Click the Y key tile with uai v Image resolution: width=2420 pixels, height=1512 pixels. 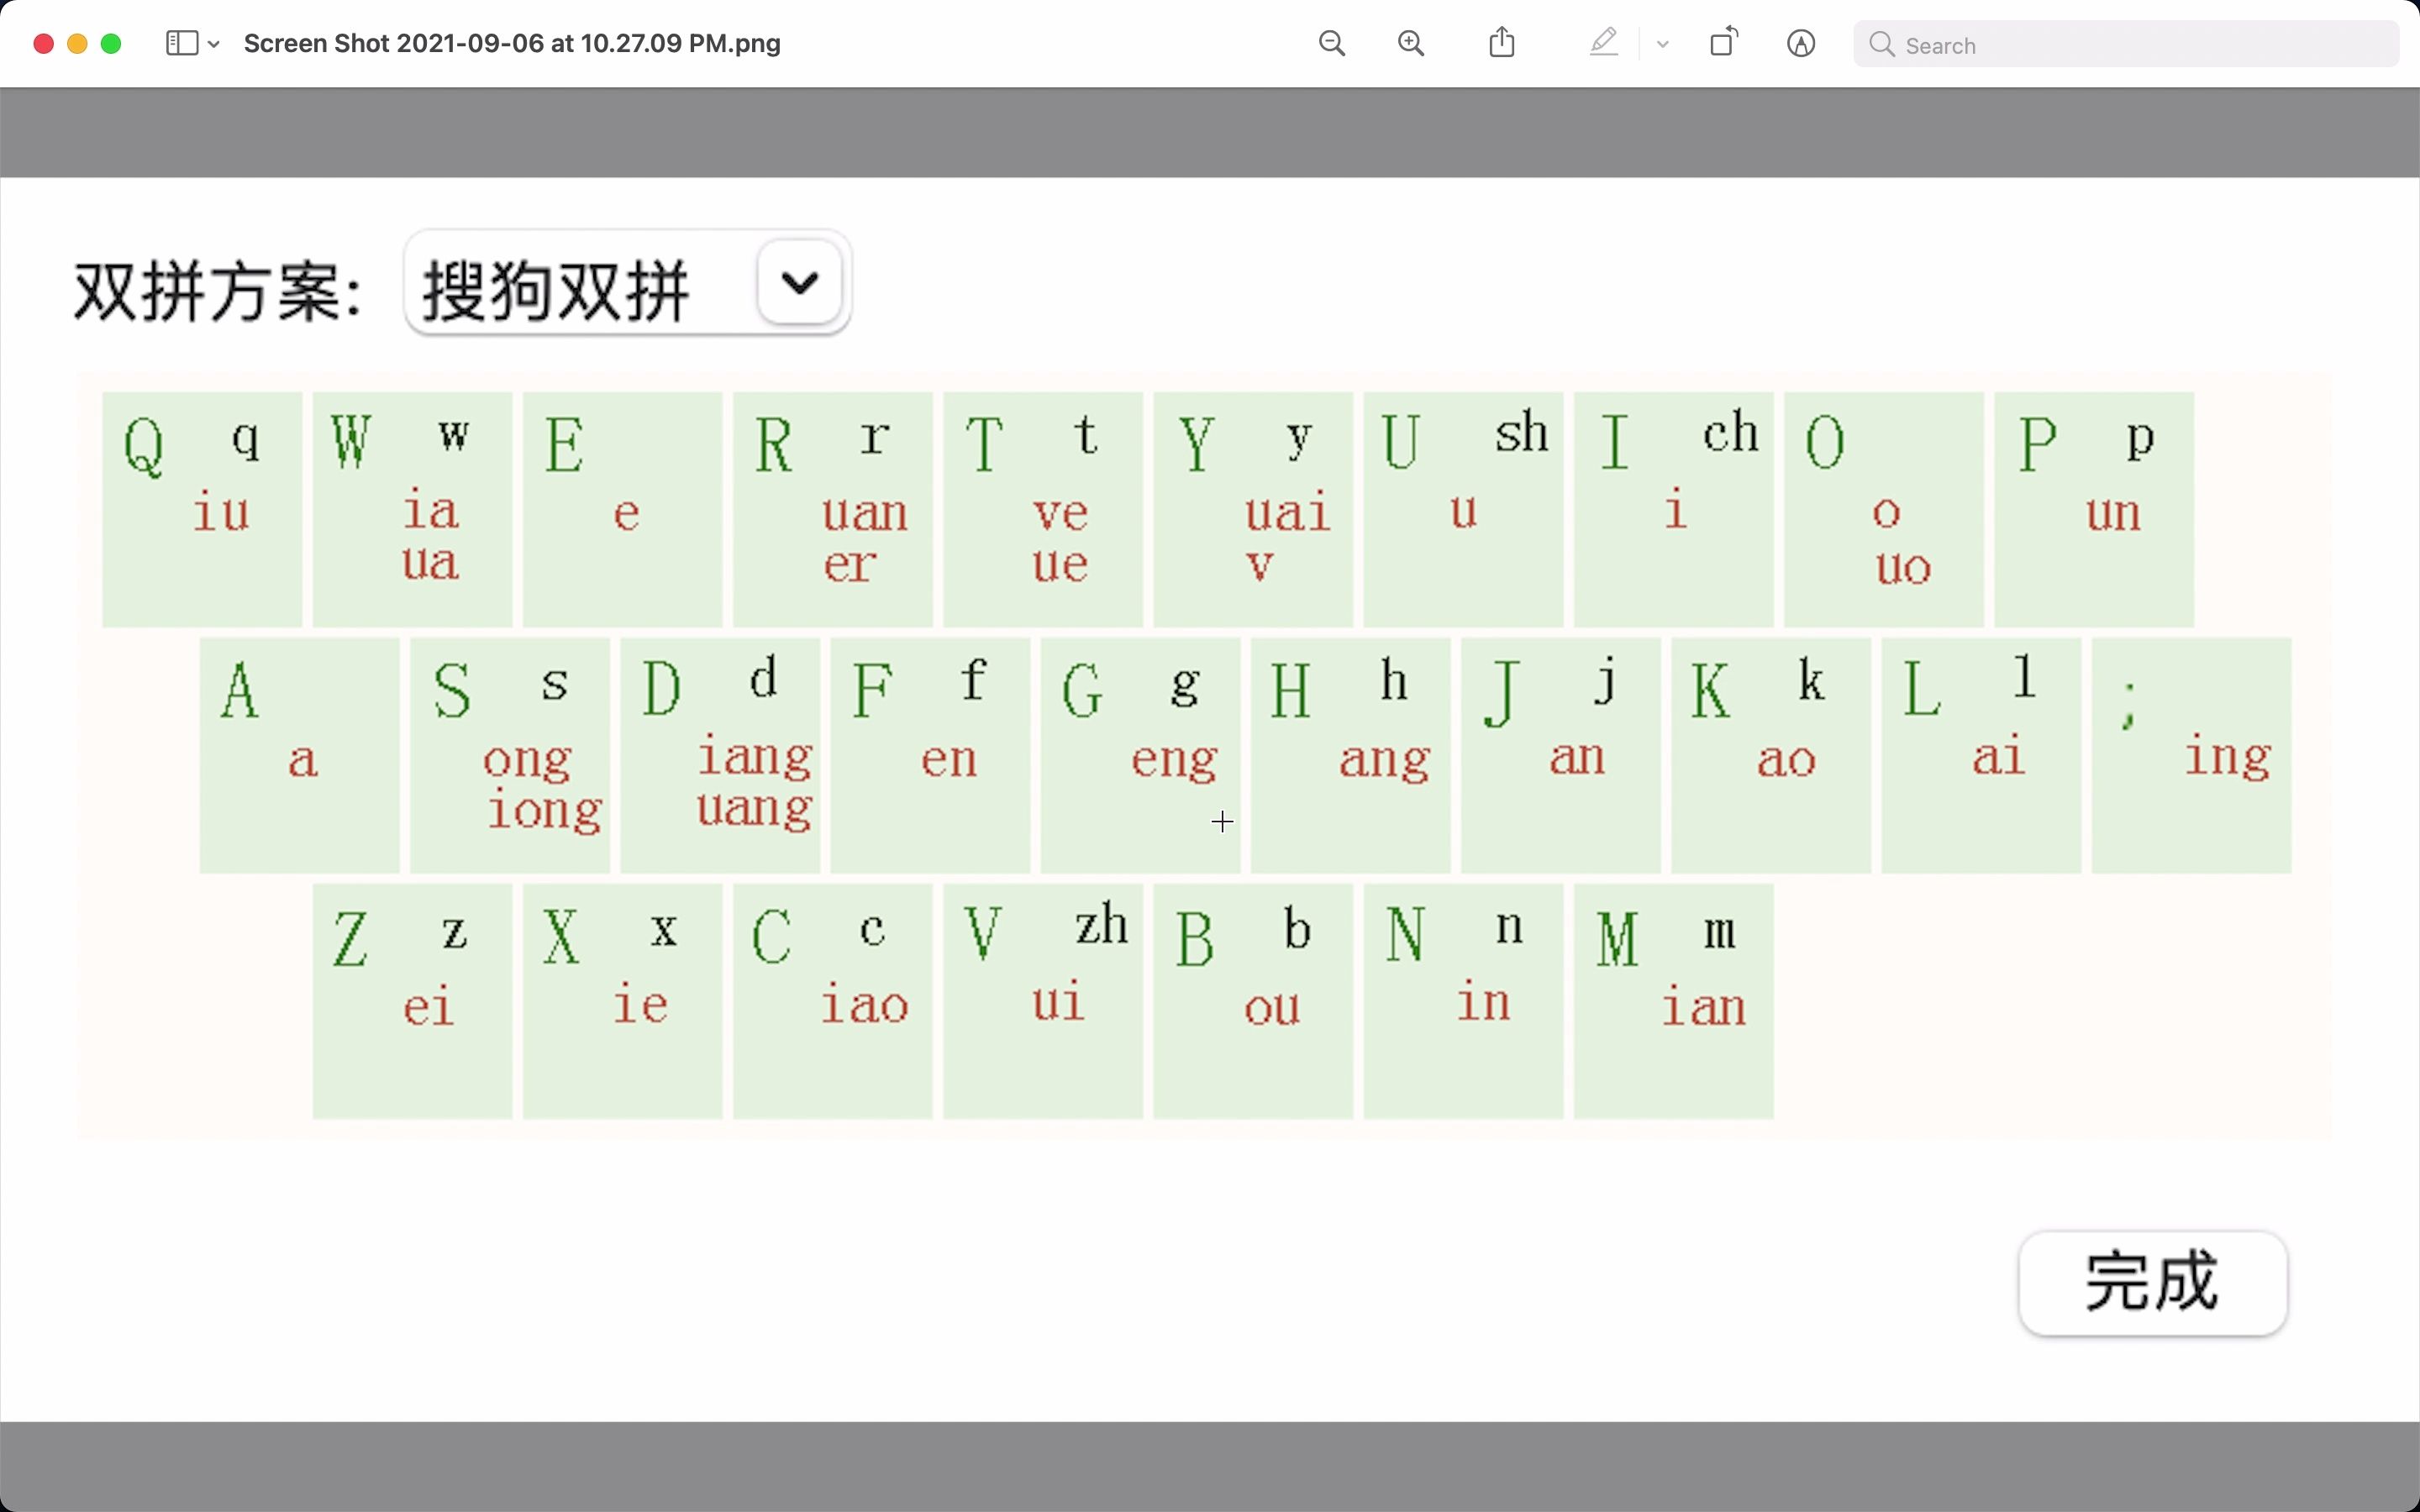[x=1253, y=510]
